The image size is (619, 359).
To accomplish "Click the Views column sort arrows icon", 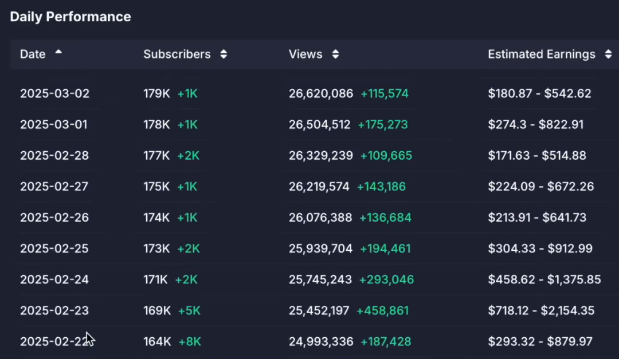I will (335, 54).
